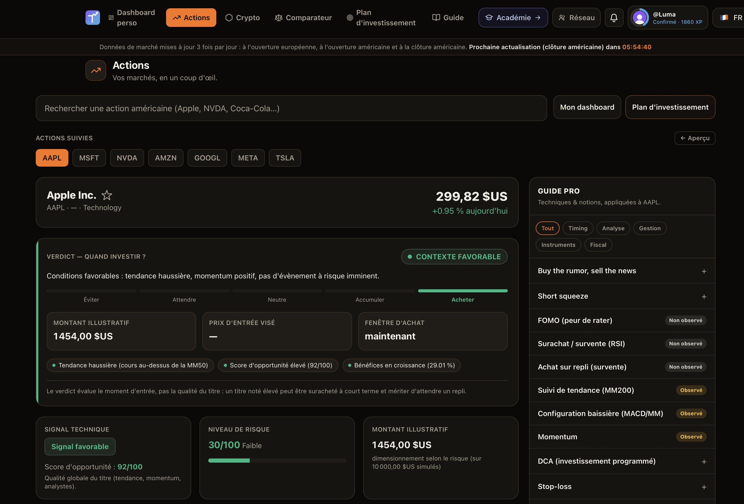
Task: Click the +0.95 % aujourd'hui change
Action: (x=470, y=211)
